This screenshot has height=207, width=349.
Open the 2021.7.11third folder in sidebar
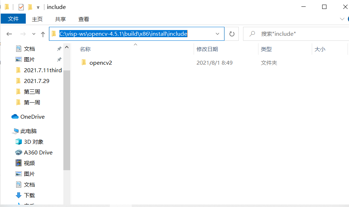43,70
